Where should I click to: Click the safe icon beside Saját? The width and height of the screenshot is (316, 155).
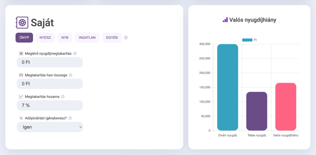(x=22, y=22)
